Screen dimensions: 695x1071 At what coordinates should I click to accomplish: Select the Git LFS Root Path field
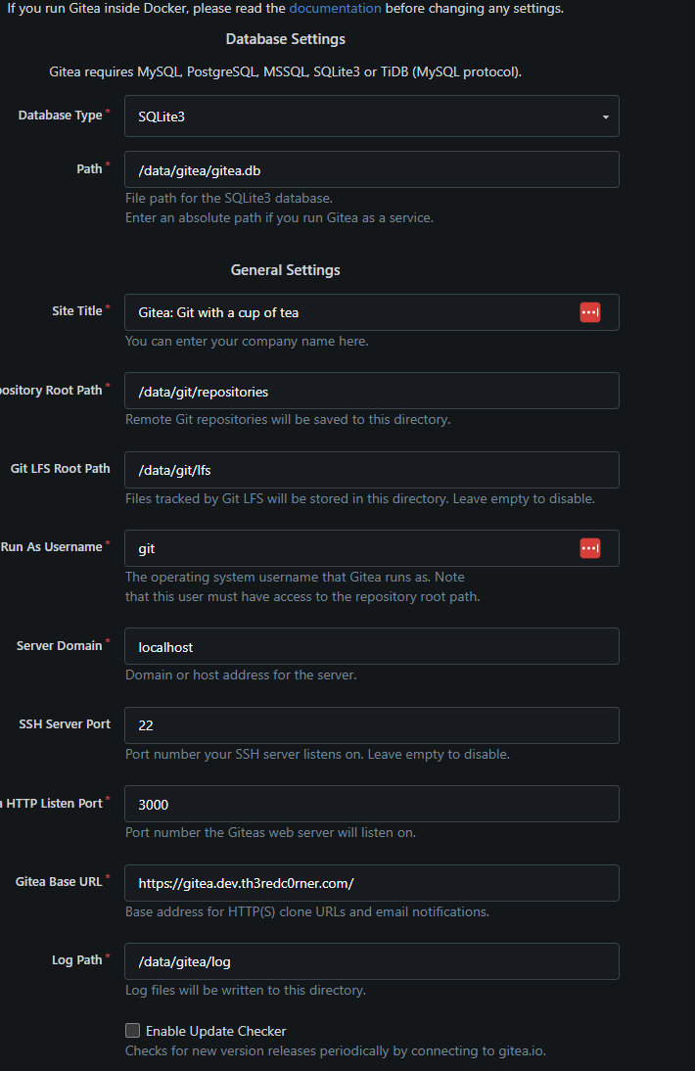coord(372,470)
